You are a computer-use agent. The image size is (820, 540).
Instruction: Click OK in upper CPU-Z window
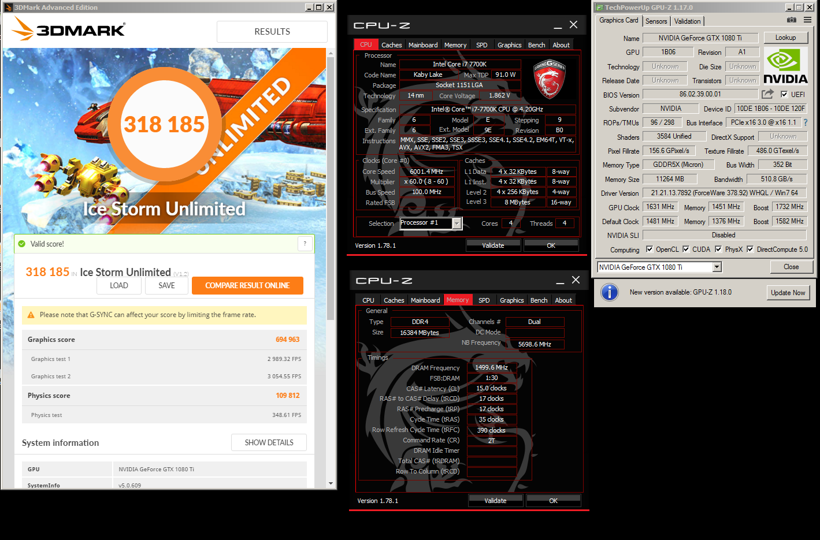tap(551, 245)
